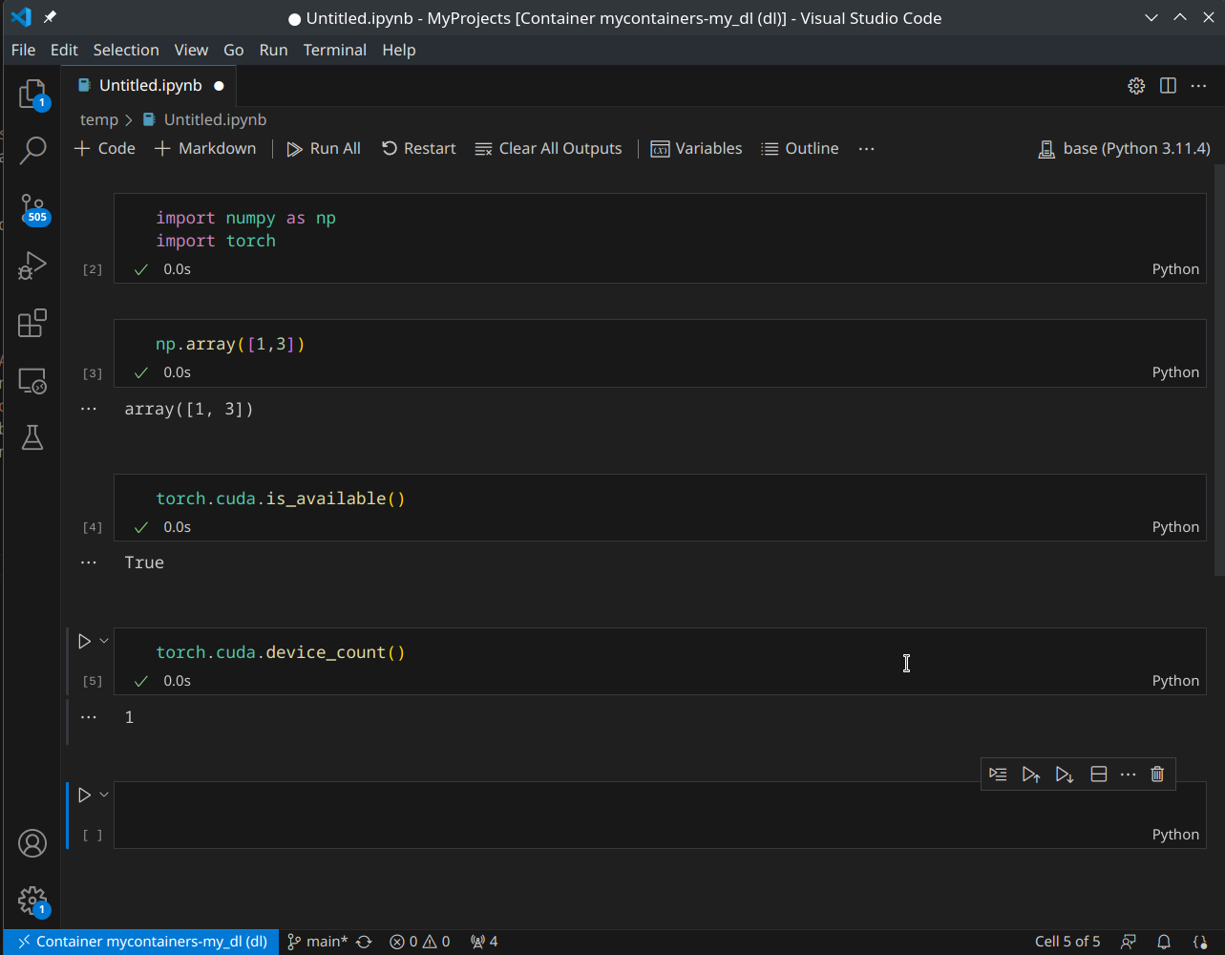
Task: Click the feedback icon in status bar
Action: [x=1129, y=942]
